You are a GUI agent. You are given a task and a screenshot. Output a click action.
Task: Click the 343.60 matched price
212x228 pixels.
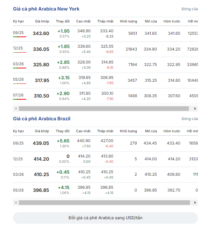pyautogui.click(x=41, y=33)
